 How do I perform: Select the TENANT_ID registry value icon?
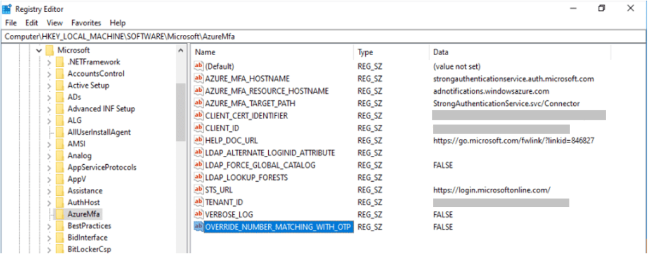pos(199,202)
